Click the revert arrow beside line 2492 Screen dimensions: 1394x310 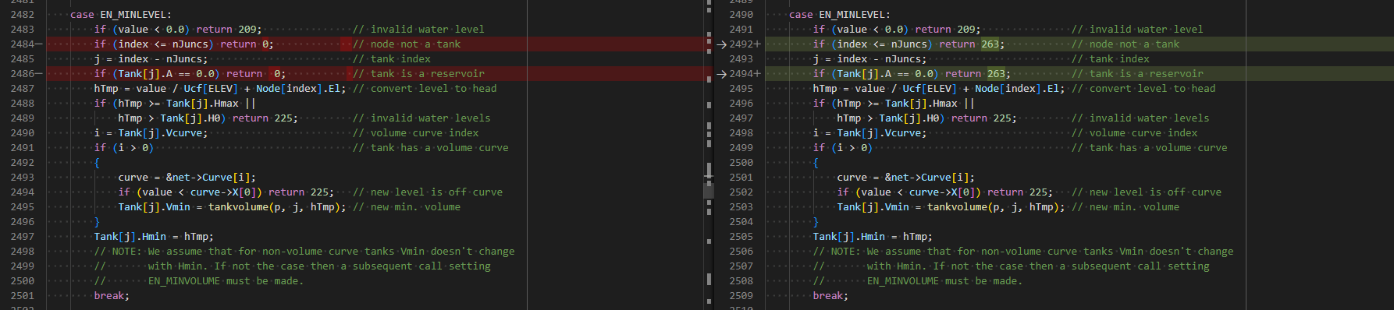point(722,44)
